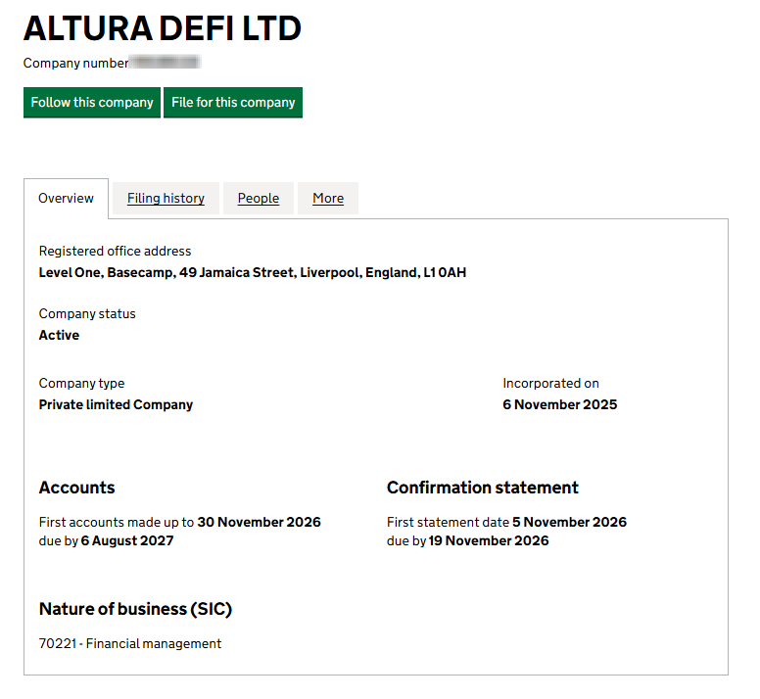Click the Registered office address label
This screenshot has height=699, width=760.
[x=115, y=251]
